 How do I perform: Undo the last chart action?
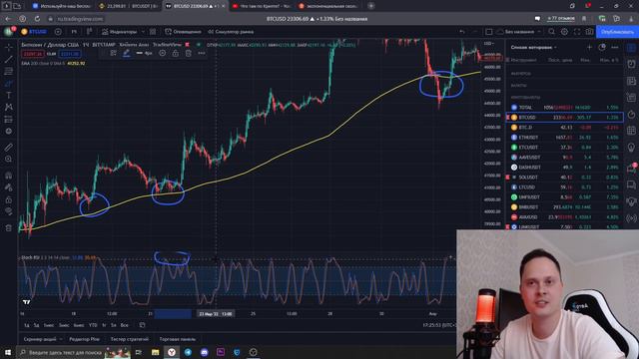[462, 32]
